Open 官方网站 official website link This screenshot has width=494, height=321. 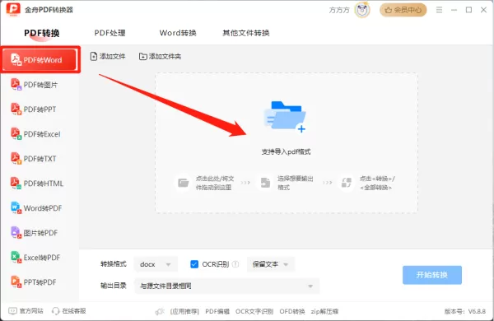[26, 311]
